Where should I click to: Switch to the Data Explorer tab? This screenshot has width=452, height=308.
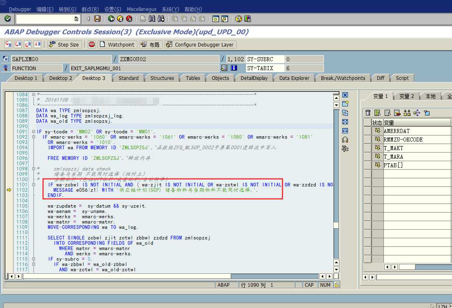(x=294, y=78)
